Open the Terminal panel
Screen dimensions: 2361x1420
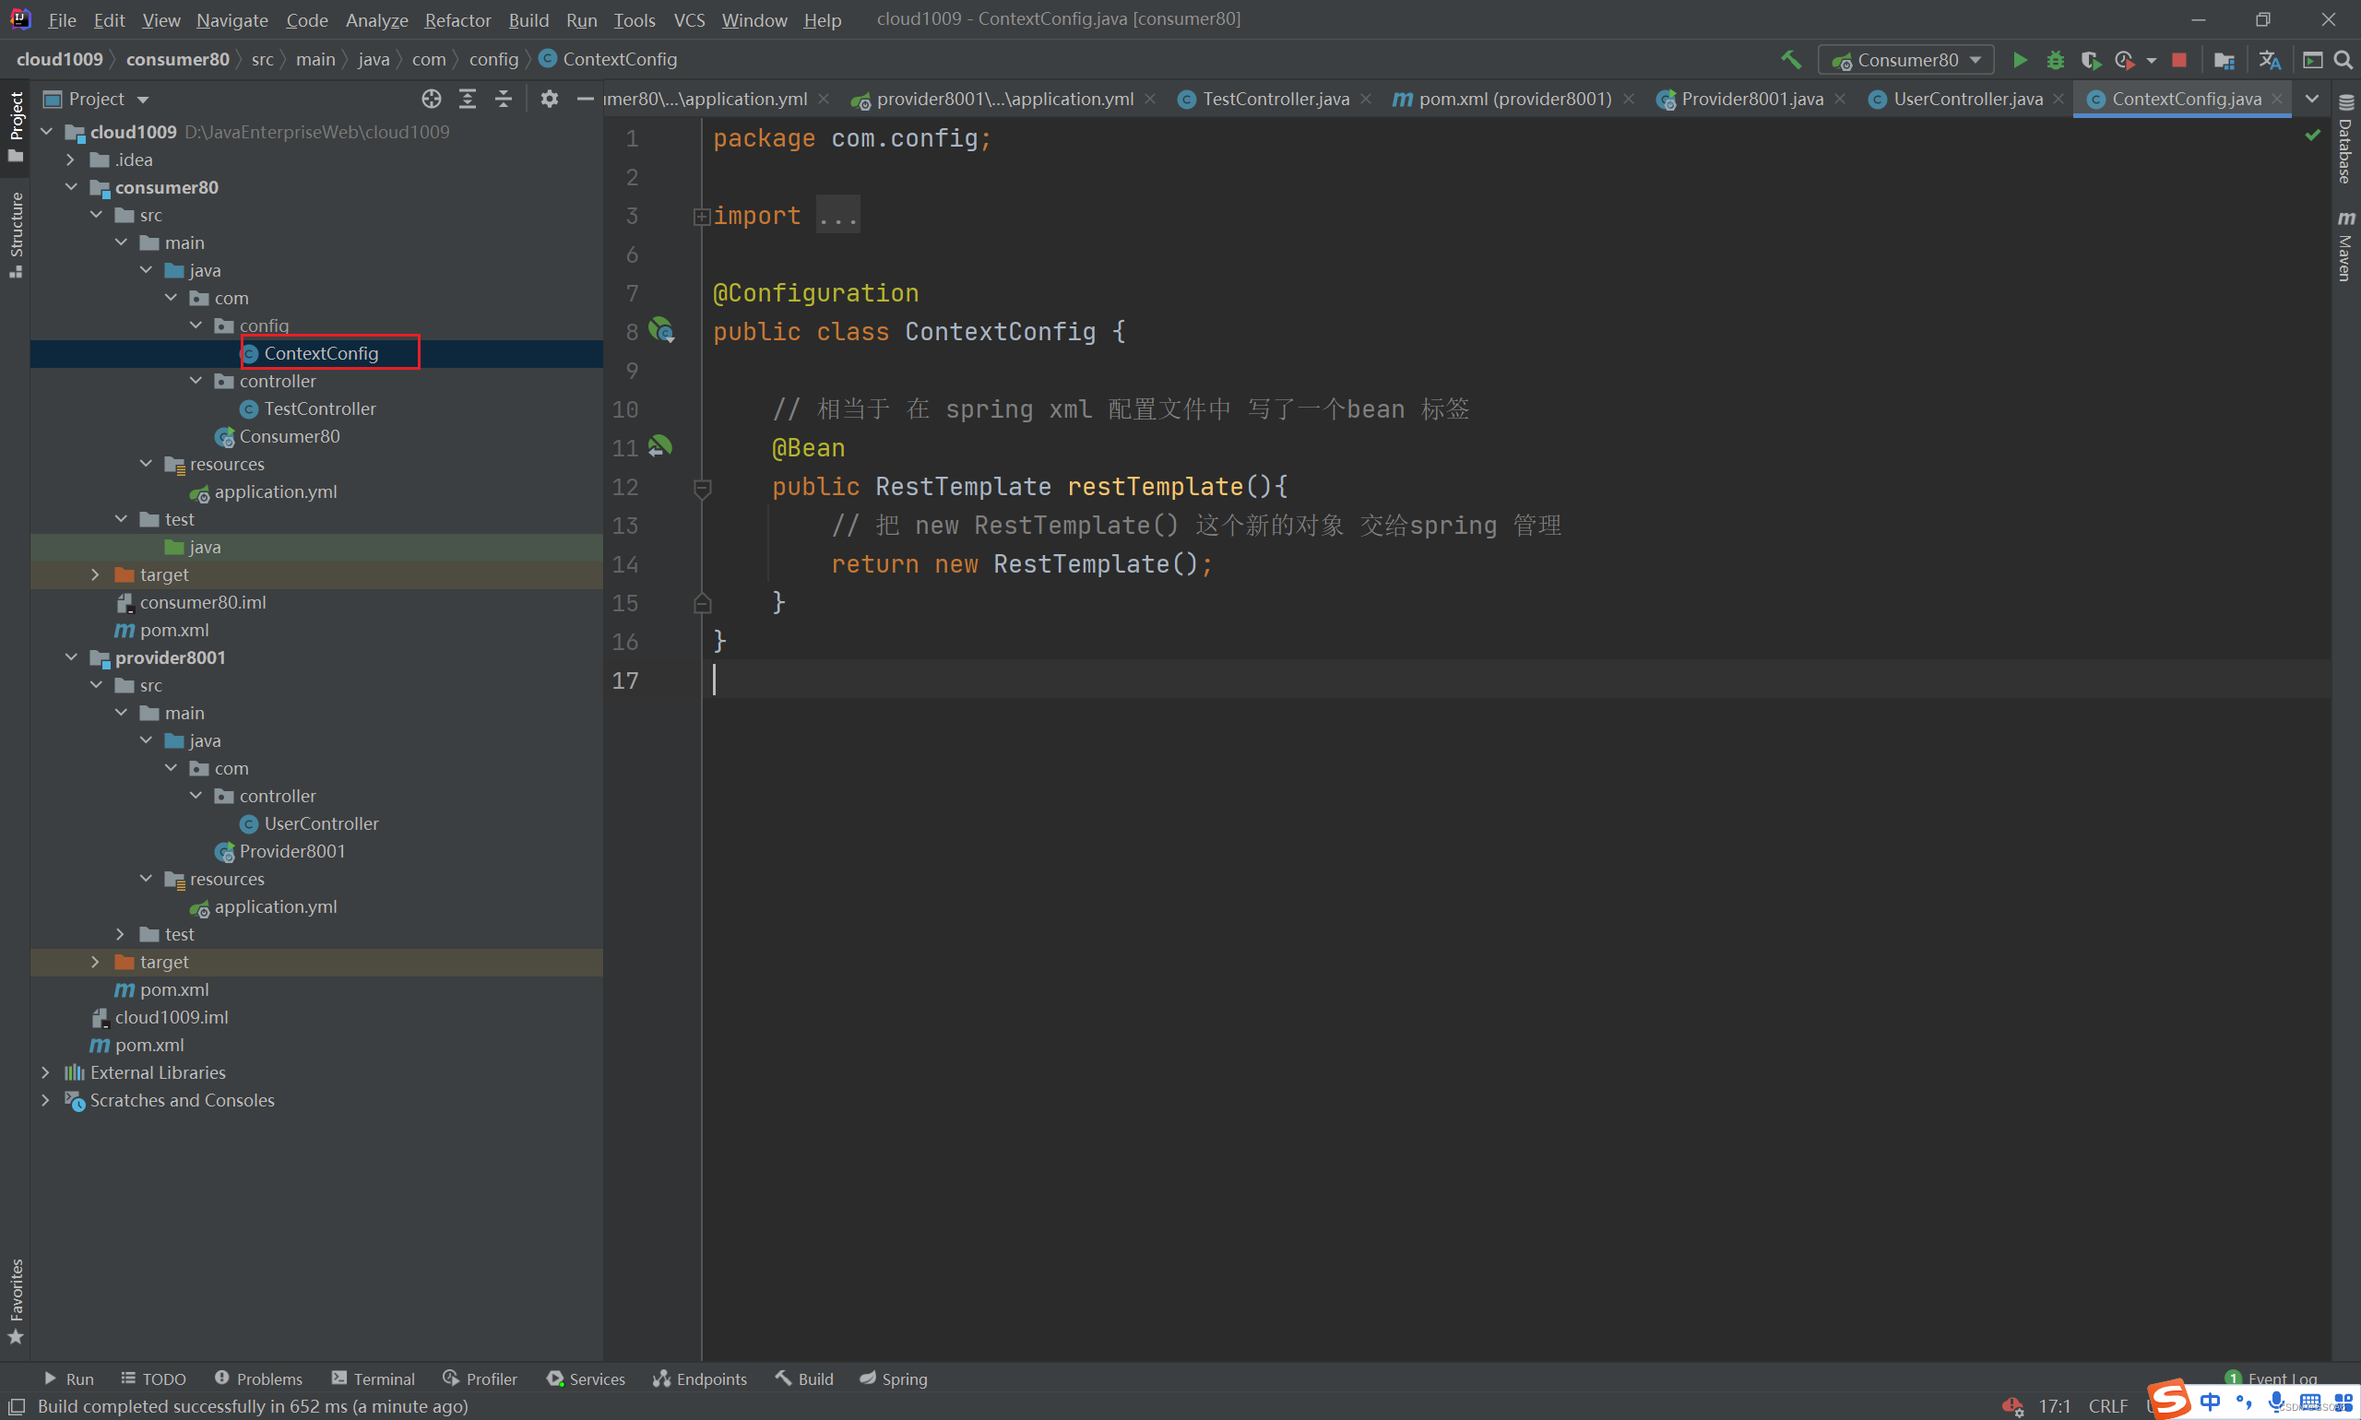point(383,1379)
